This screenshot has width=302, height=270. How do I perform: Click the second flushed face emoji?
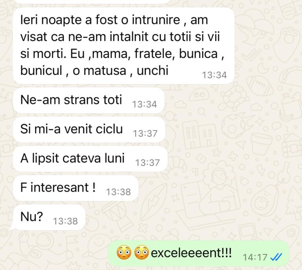point(142,253)
